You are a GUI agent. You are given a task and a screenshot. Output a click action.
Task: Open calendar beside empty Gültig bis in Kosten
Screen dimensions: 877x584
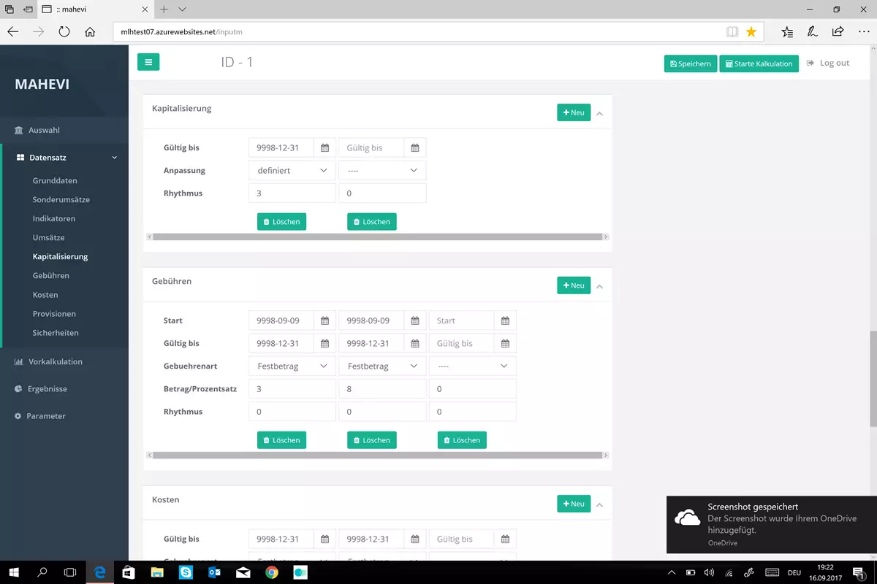[x=505, y=539]
